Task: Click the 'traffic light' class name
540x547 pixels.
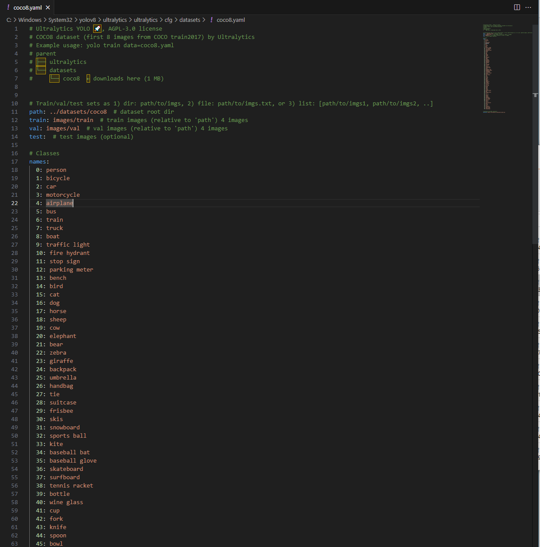Action: click(68, 245)
